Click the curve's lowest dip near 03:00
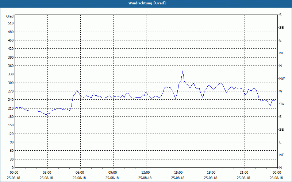The height and width of the screenshot is (182, 292). pos(46,114)
